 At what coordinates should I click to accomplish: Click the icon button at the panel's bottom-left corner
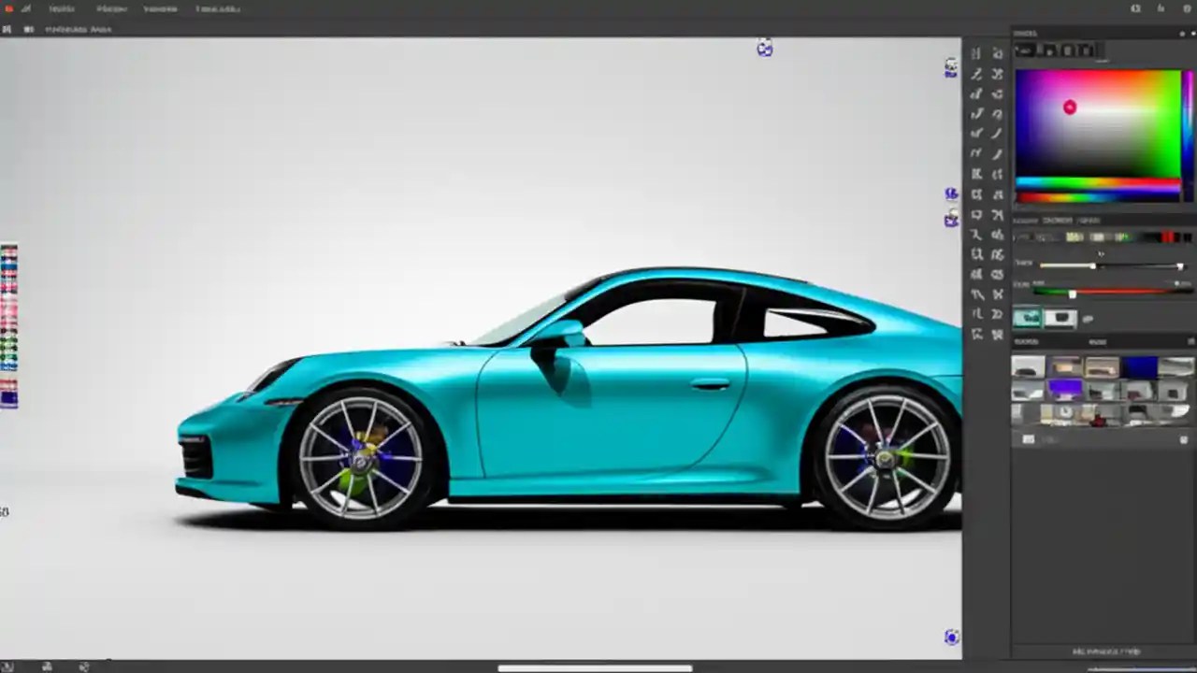[x=1029, y=437]
